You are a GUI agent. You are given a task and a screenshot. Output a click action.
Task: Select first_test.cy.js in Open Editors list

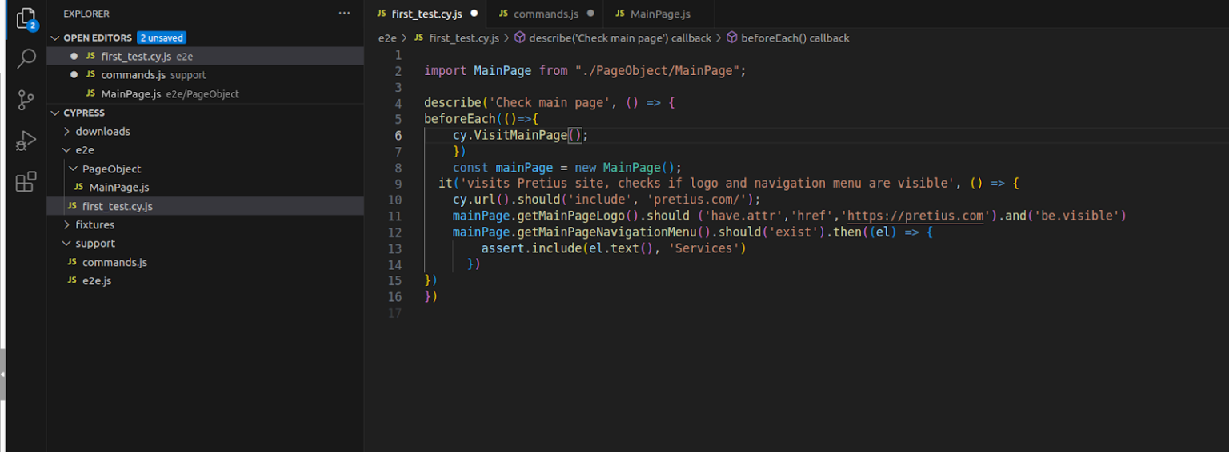(x=205, y=56)
